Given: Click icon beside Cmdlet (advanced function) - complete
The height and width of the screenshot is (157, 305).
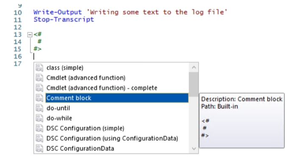Looking at the screenshot, I should click(x=39, y=88).
